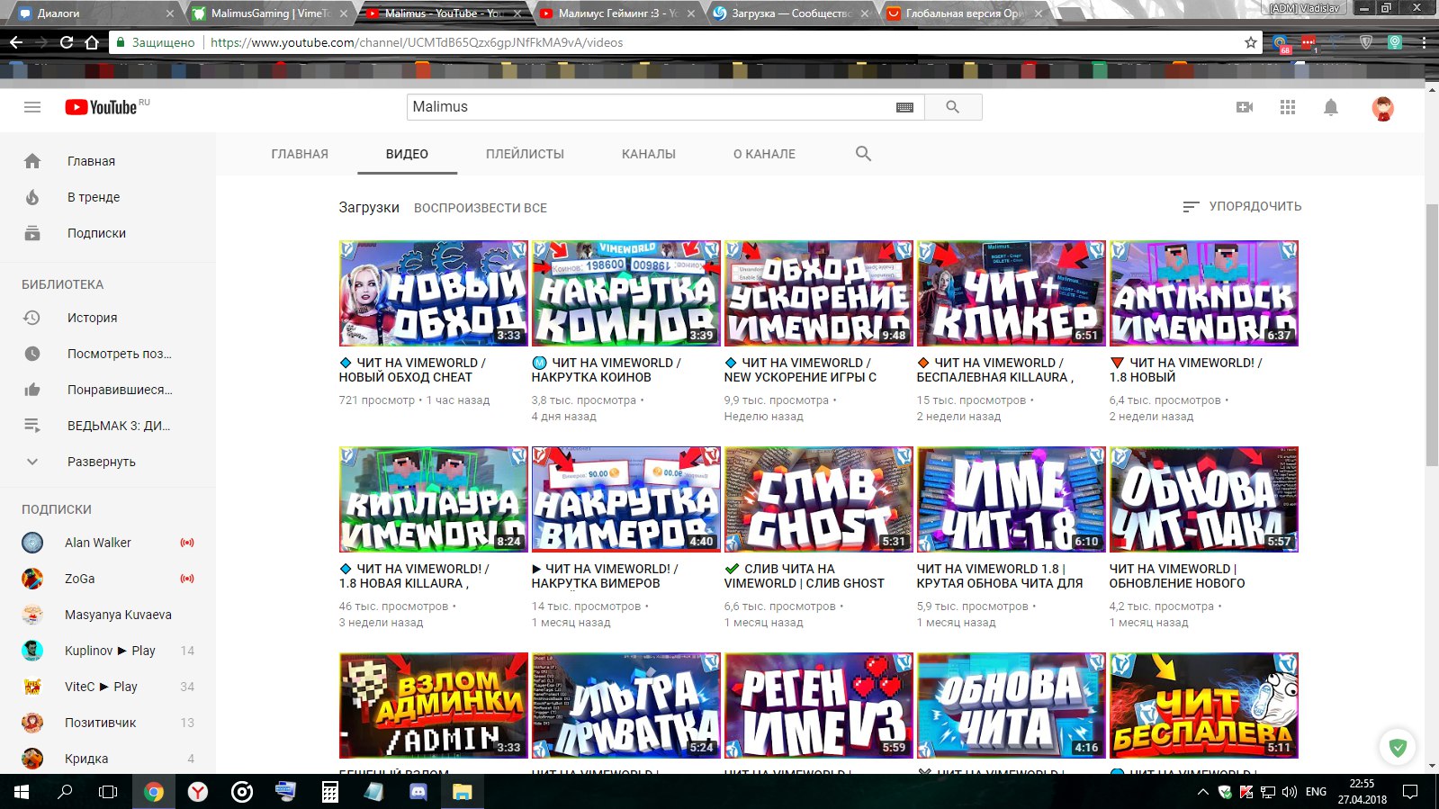This screenshot has height=809, width=1439.
Task: Bookmark this page with the star
Action: click(x=1251, y=42)
